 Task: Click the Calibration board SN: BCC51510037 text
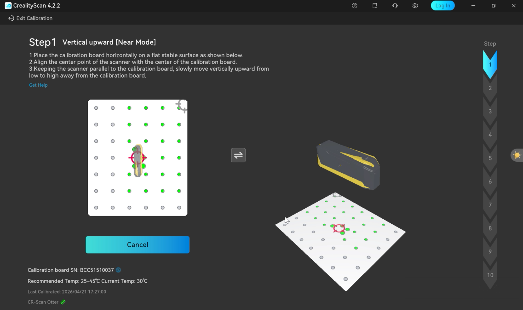71,270
